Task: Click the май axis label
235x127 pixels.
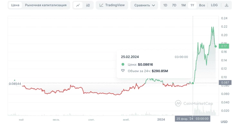Action: click(21, 120)
